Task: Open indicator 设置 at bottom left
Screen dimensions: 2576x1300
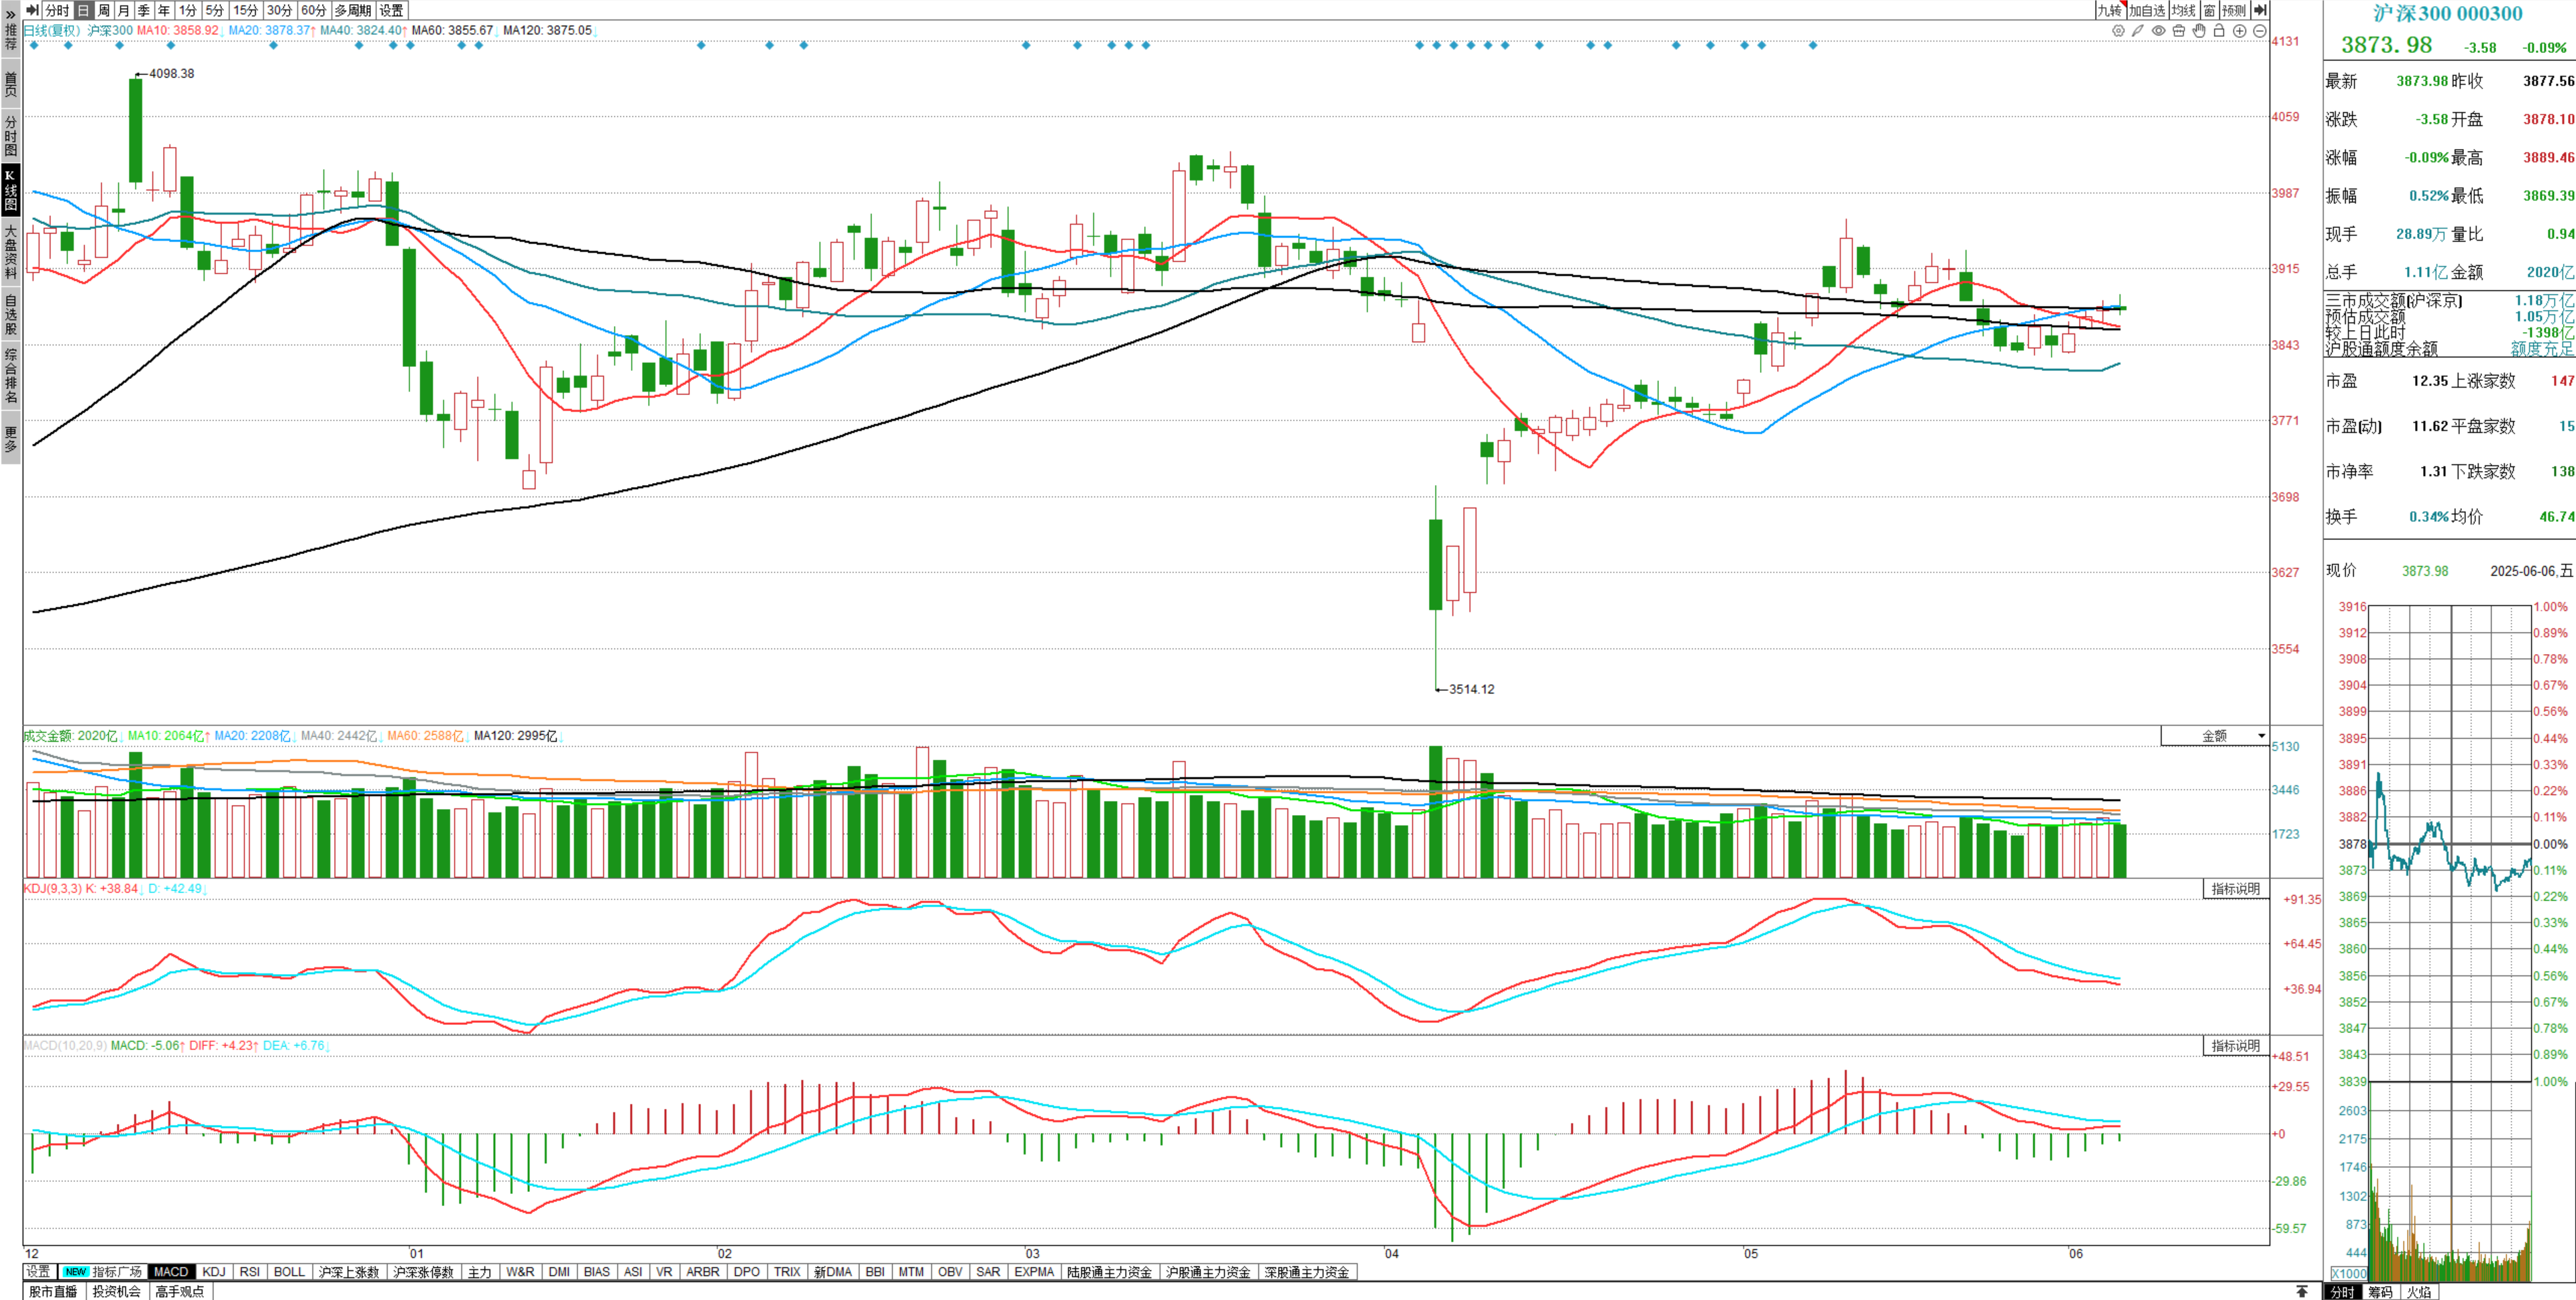Action: pyautogui.click(x=38, y=1272)
